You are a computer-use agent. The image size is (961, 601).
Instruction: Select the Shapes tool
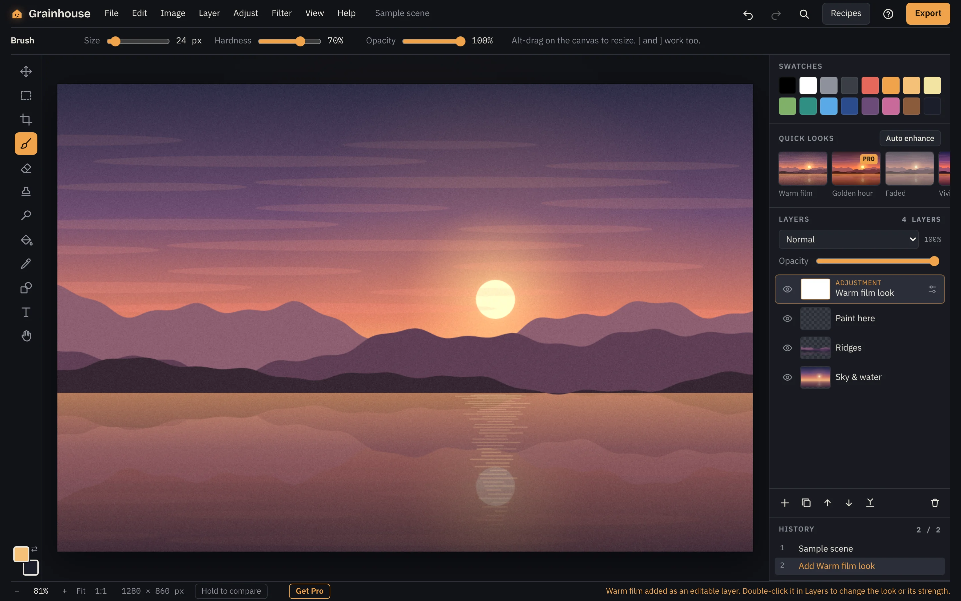26,288
